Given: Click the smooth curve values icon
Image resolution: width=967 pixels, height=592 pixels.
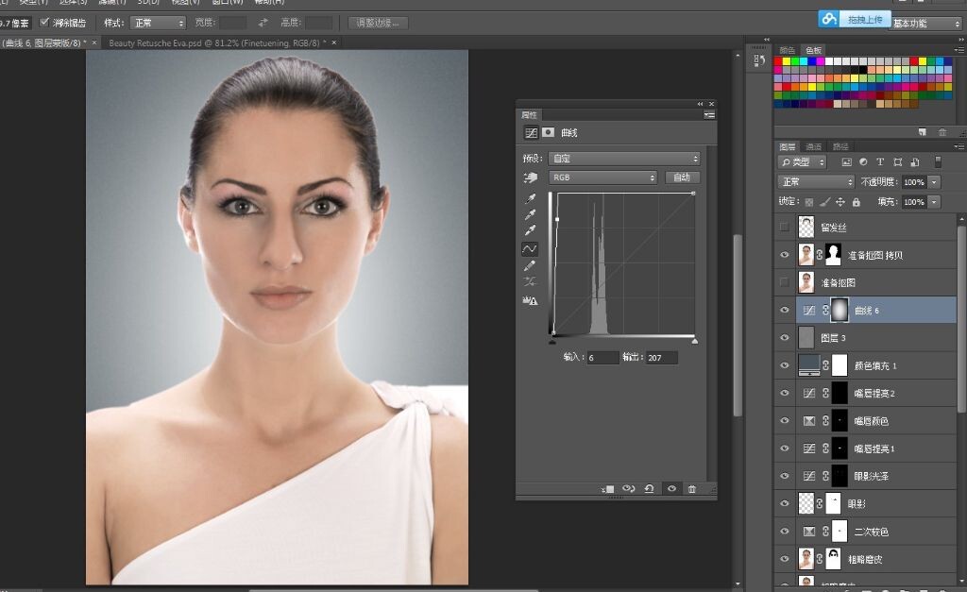Looking at the screenshot, I should tap(530, 281).
